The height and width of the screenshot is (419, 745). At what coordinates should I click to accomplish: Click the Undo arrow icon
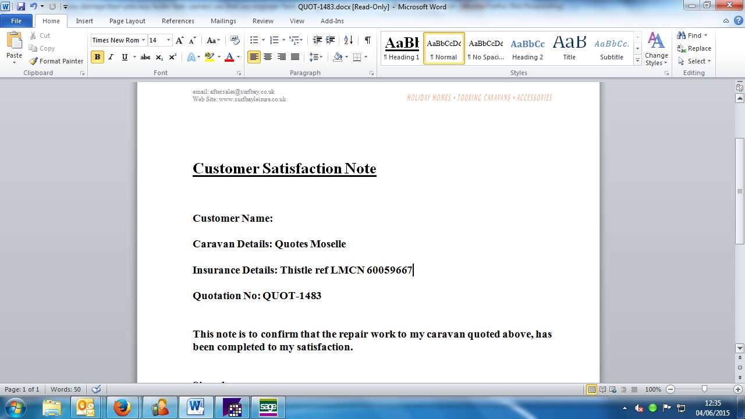pyautogui.click(x=33, y=6)
